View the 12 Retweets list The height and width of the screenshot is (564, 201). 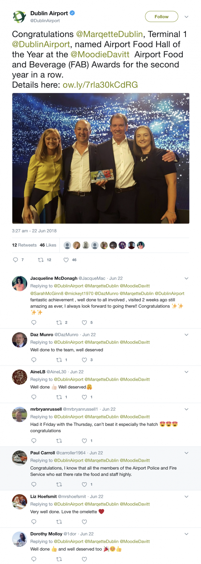[24, 245]
